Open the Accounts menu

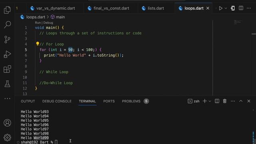point(7,123)
